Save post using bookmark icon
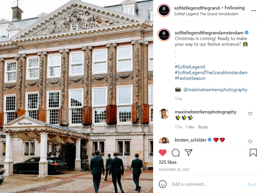The height and width of the screenshot is (193, 261). 253,152
